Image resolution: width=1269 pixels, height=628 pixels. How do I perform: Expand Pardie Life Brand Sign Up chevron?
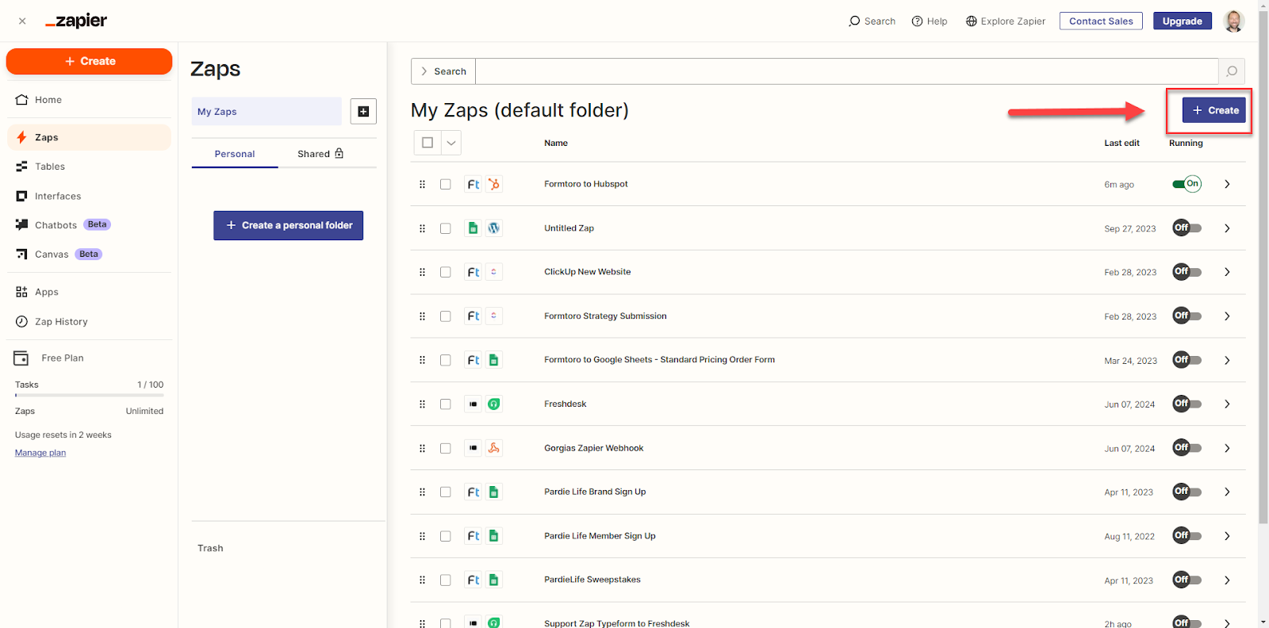[1227, 492]
